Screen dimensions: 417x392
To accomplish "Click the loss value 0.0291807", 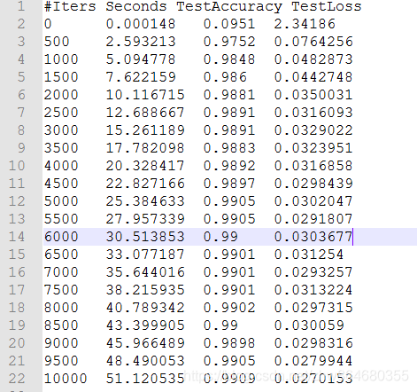I will (313, 219).
